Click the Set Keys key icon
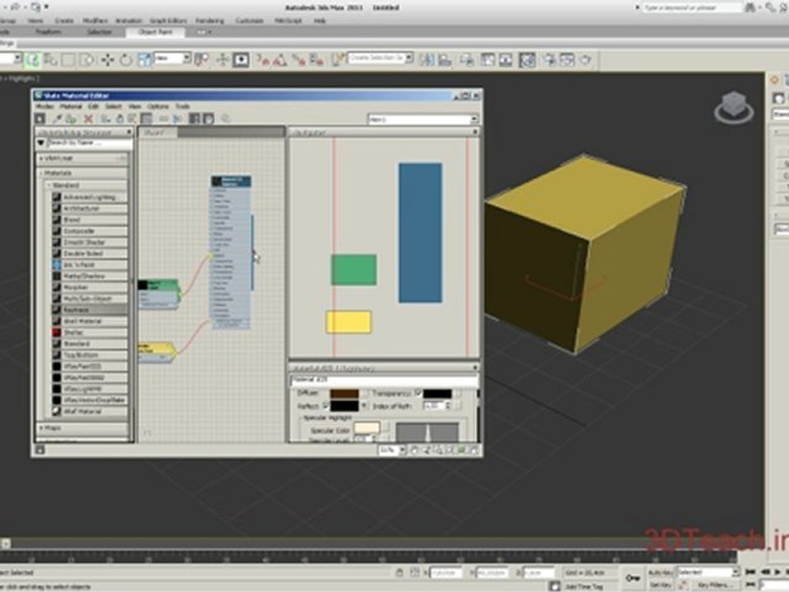The width and height of the screenshot is (789, 592). pyautogui.click(x=631, y=578)
